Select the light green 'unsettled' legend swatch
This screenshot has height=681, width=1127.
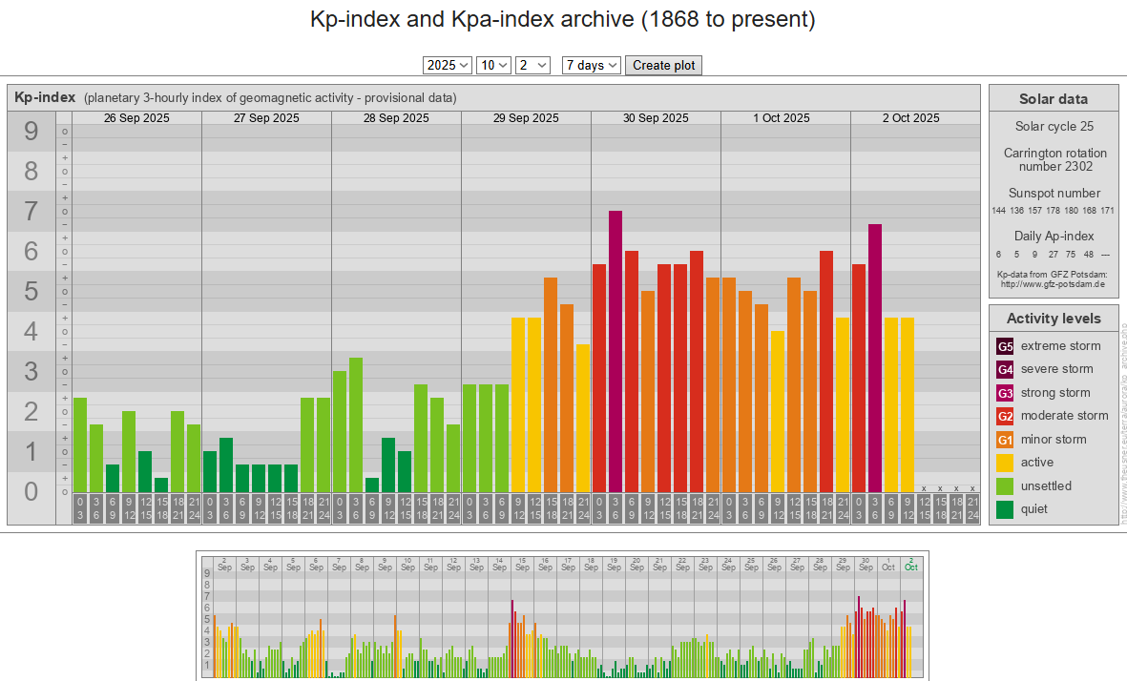(x=1005, y=486)
